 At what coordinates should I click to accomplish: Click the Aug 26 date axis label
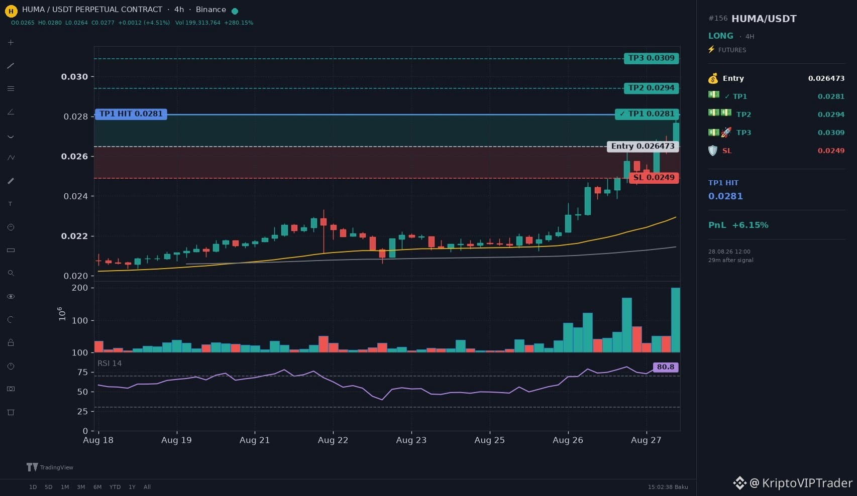[x=568, y=440]
